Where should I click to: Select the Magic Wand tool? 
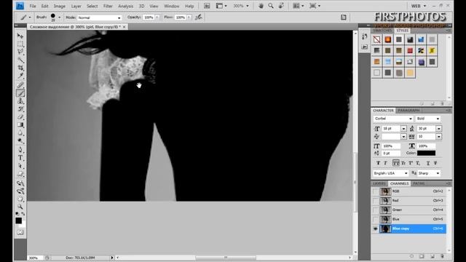(20, 60)
